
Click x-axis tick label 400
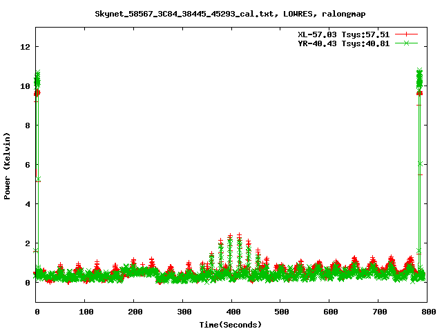(x=233, y=312)
